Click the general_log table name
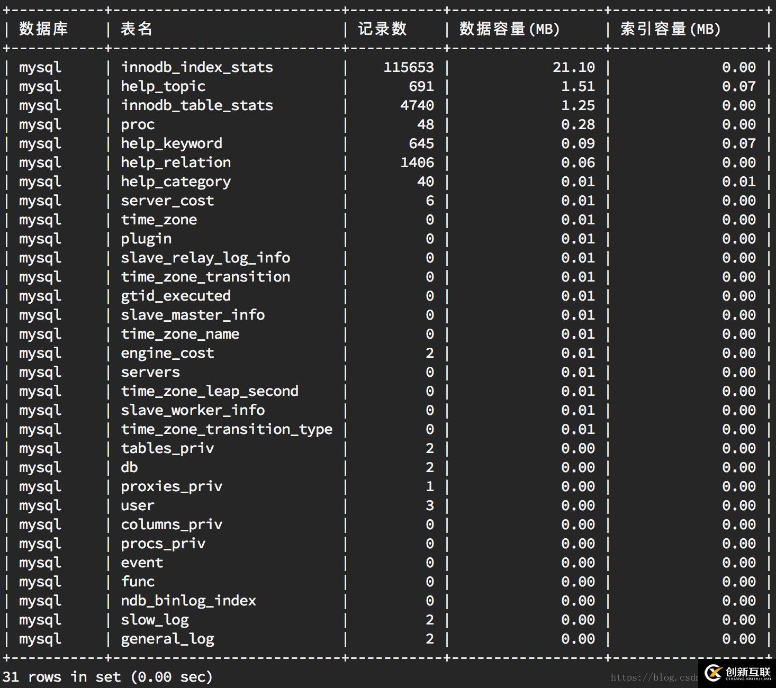The height and width of the screenshot is (688, 776). coord(167,639)
